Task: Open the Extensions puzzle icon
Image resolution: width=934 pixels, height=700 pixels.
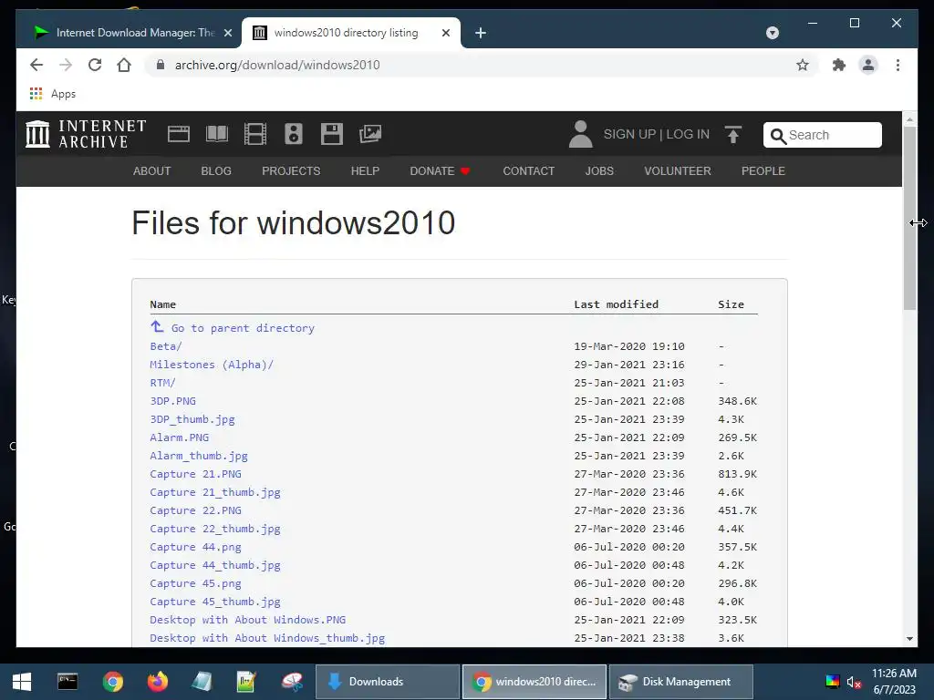Action: [839, 65]
